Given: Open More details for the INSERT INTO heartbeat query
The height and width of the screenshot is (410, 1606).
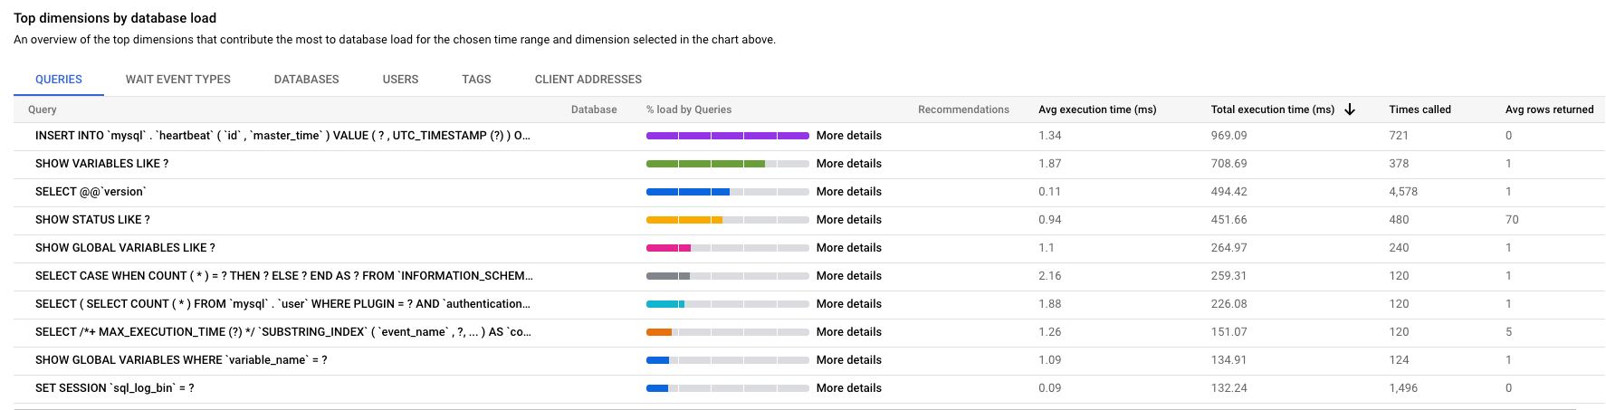Looking at the screenshot, I should pyautogui.click(x=848, y=136).
